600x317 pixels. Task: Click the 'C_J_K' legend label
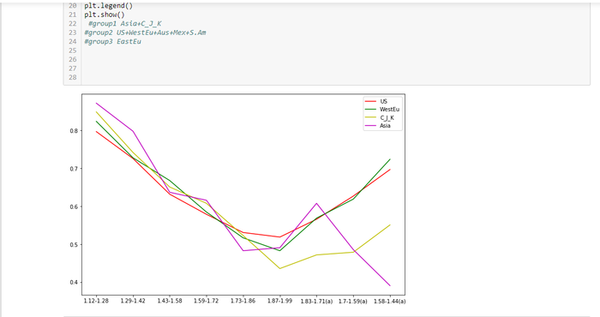[387, 117]
